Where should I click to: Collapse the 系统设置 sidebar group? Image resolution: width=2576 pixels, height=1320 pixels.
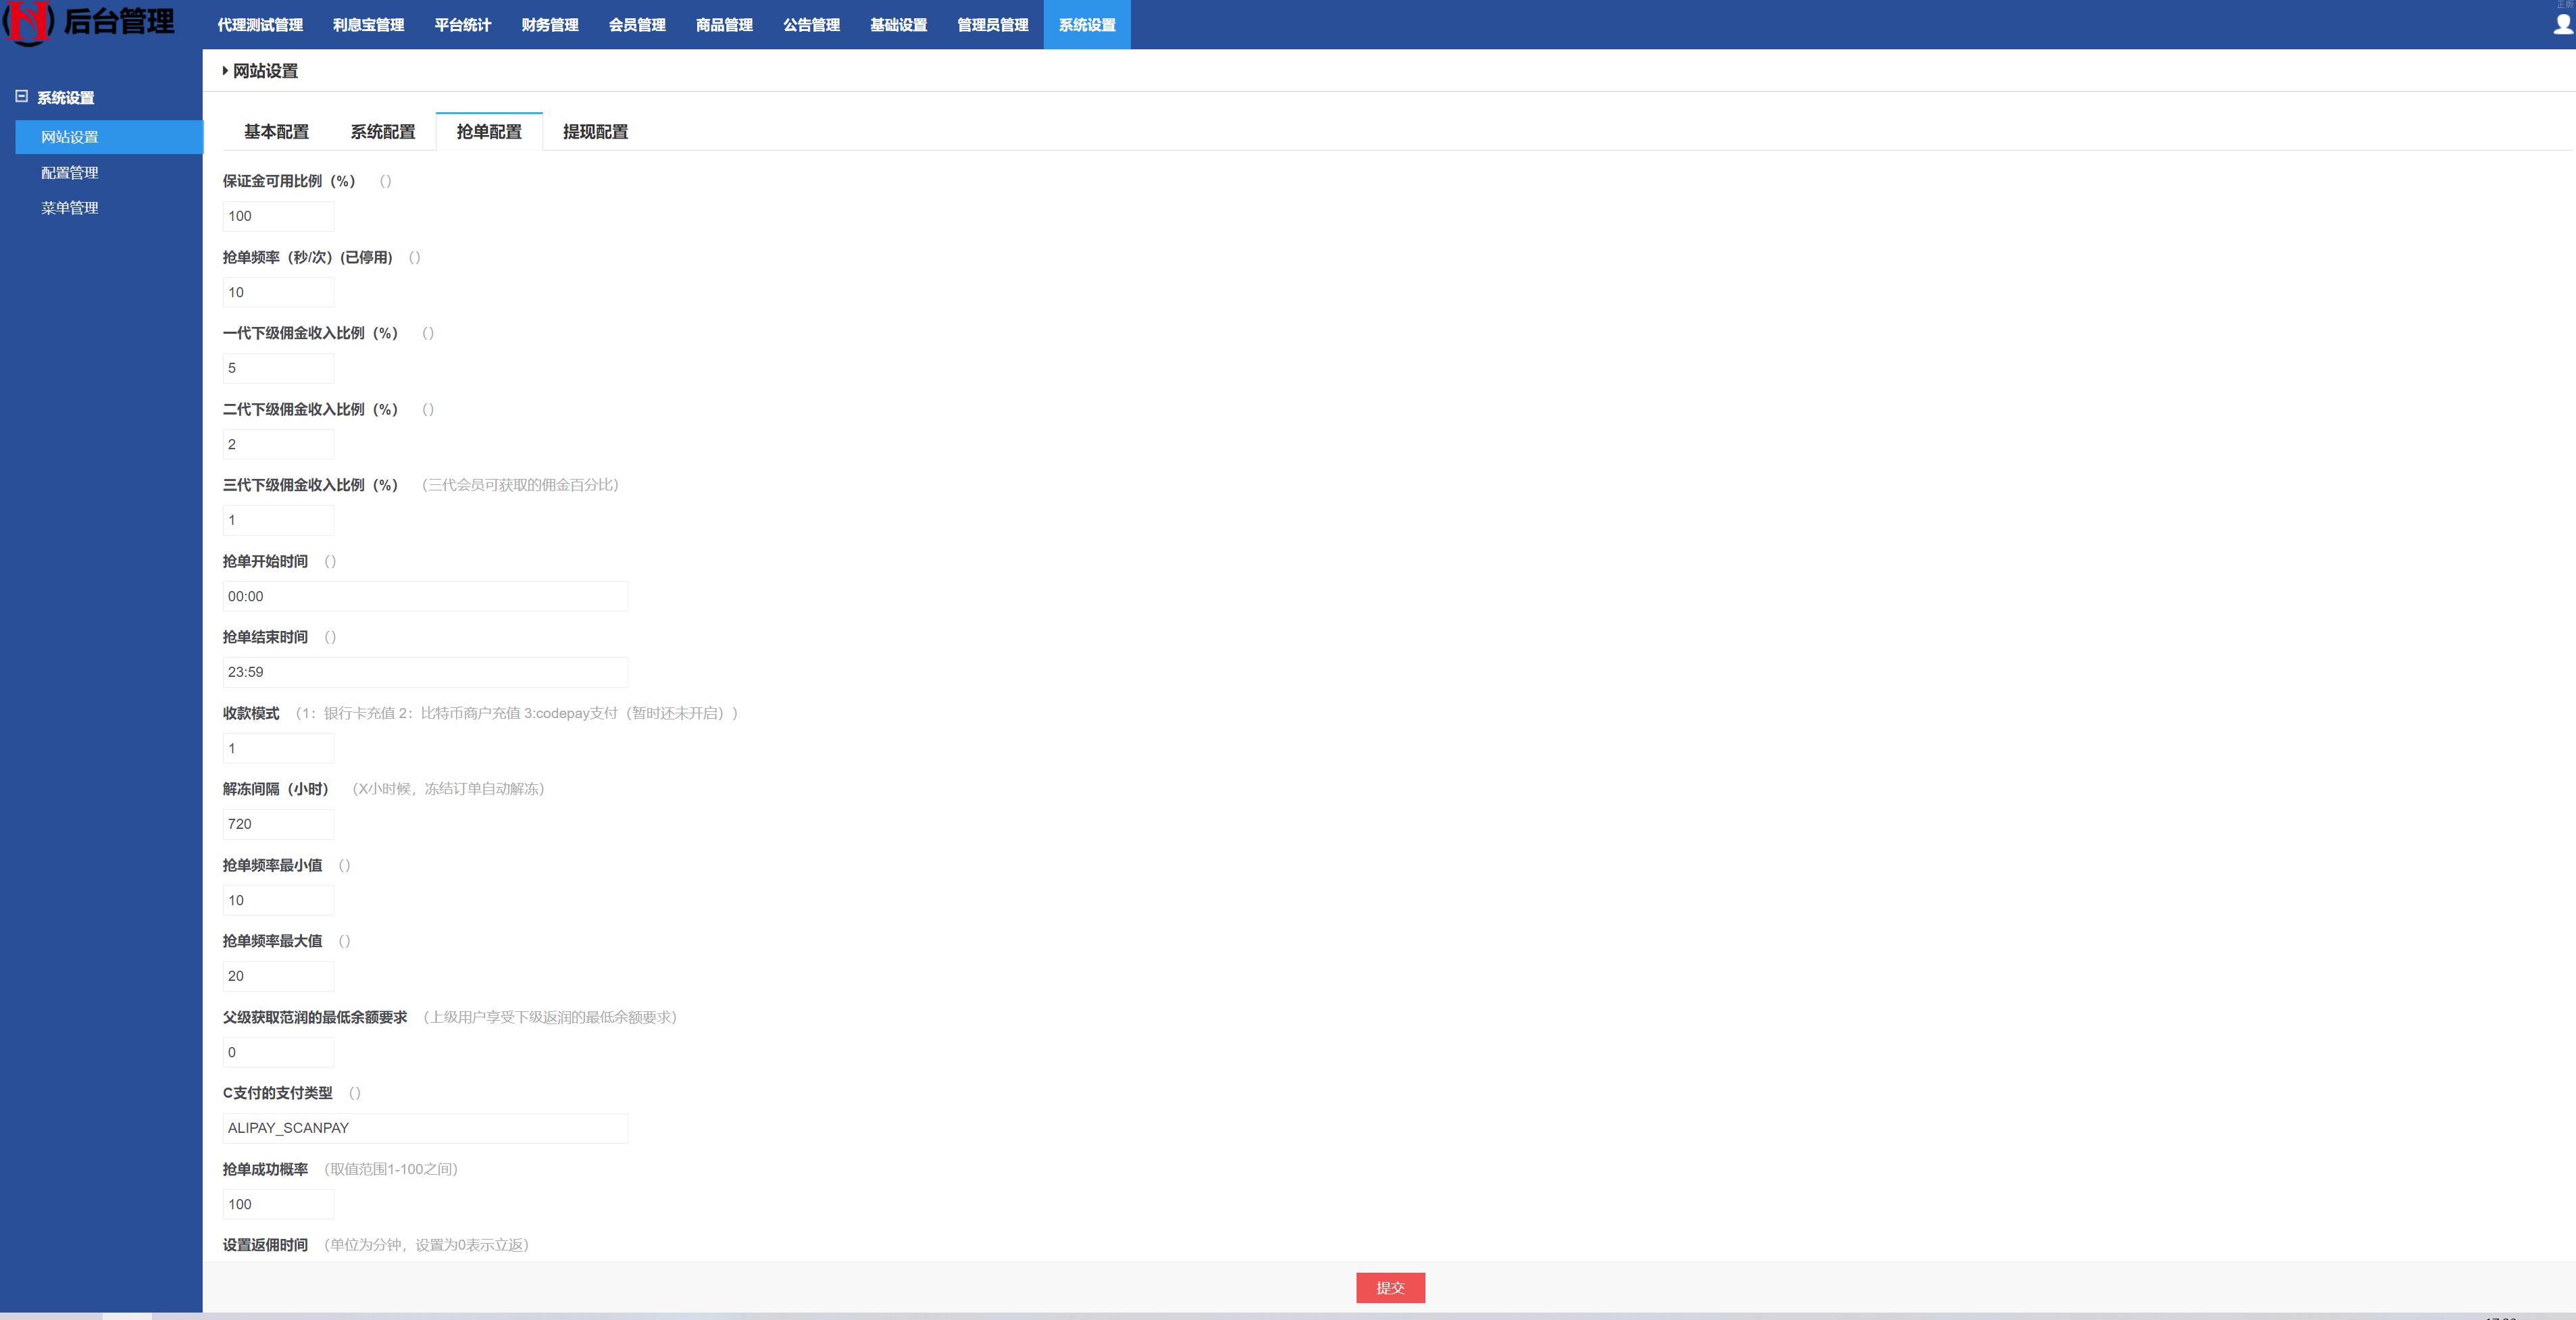(x=21, y=96)
